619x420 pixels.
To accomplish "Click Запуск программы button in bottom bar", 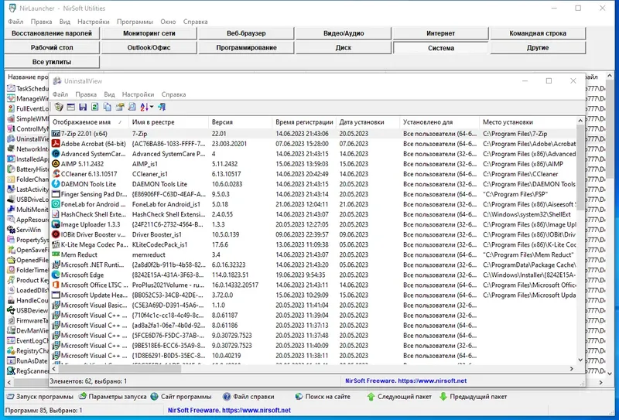I will click(x=40, y=397).
